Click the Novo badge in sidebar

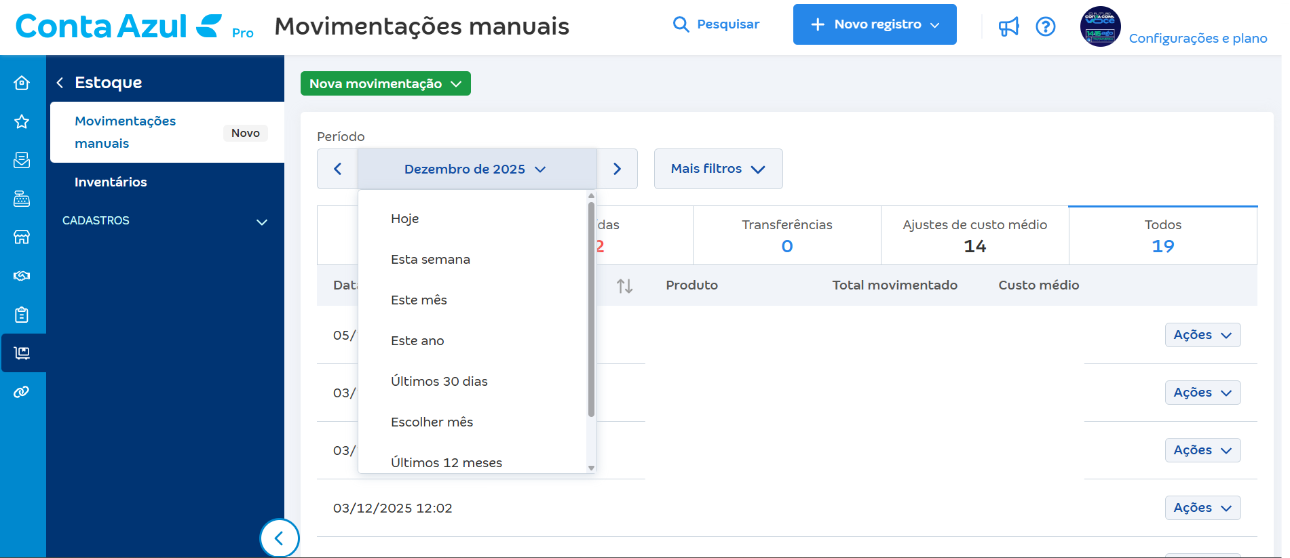tap(246, 133)
